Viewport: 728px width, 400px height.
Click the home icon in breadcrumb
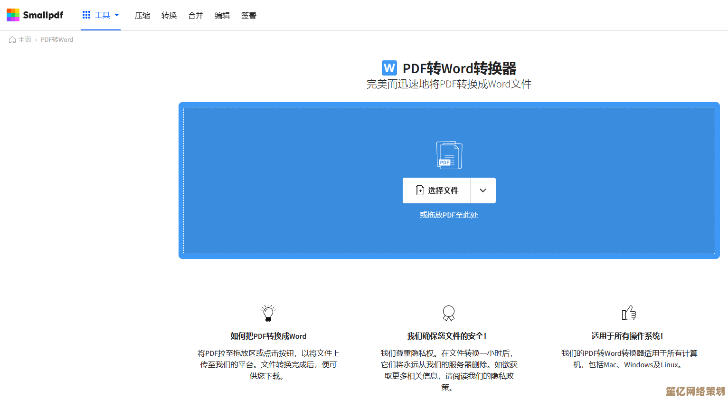pyautogui.click(x=12, y=40)
